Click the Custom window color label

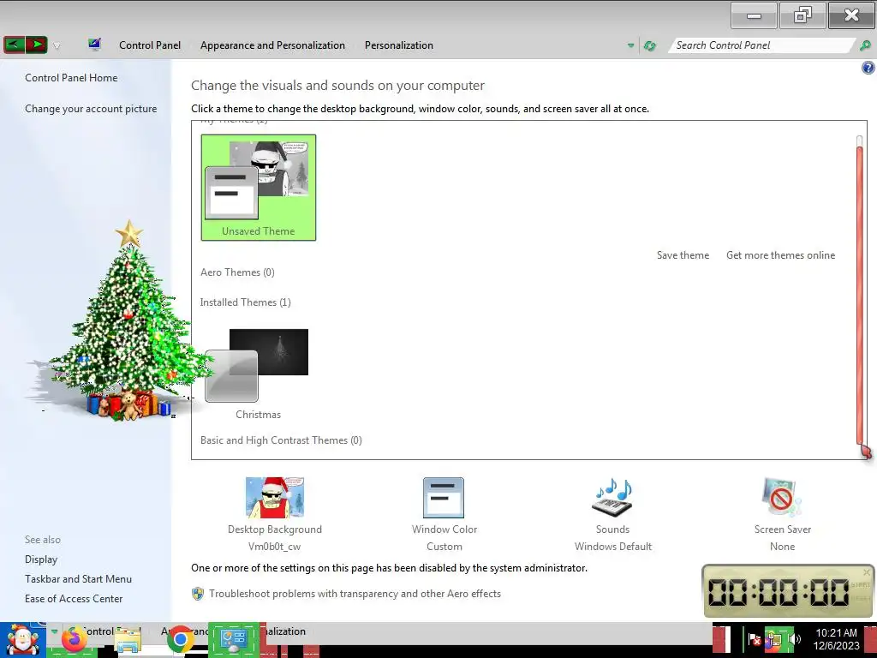(x=444, y=547)
